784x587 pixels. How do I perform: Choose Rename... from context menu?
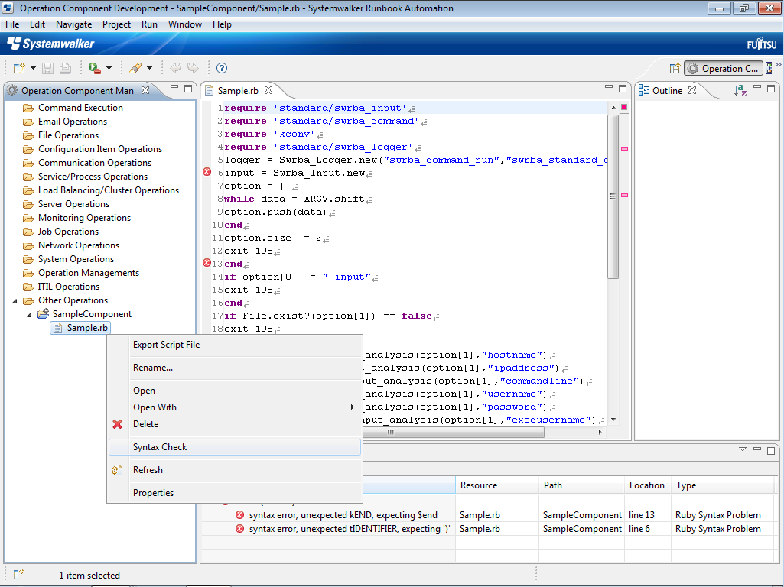click(235, 368)
